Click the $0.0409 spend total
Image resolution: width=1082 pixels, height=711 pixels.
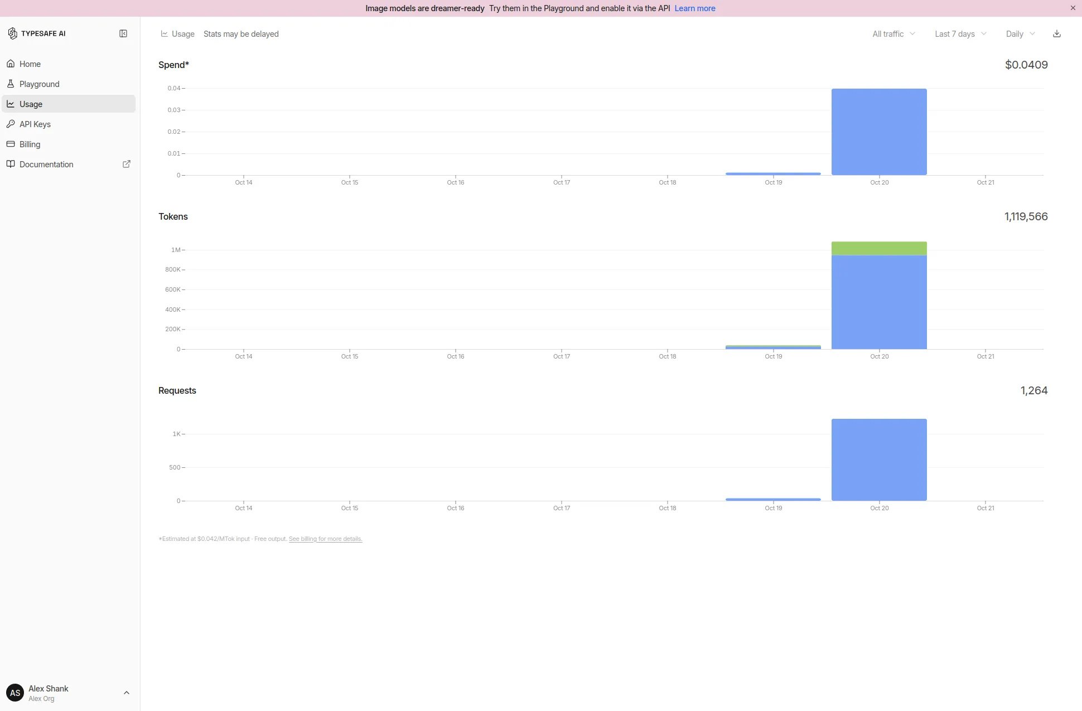coord(1026,65)
